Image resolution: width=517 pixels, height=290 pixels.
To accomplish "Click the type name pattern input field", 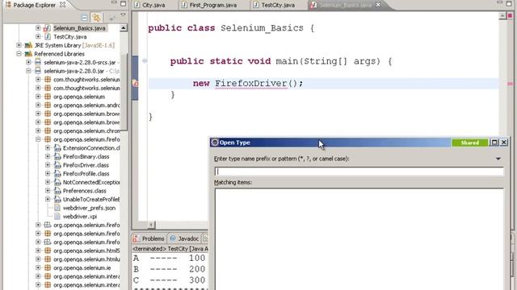I will coord(359,172).
